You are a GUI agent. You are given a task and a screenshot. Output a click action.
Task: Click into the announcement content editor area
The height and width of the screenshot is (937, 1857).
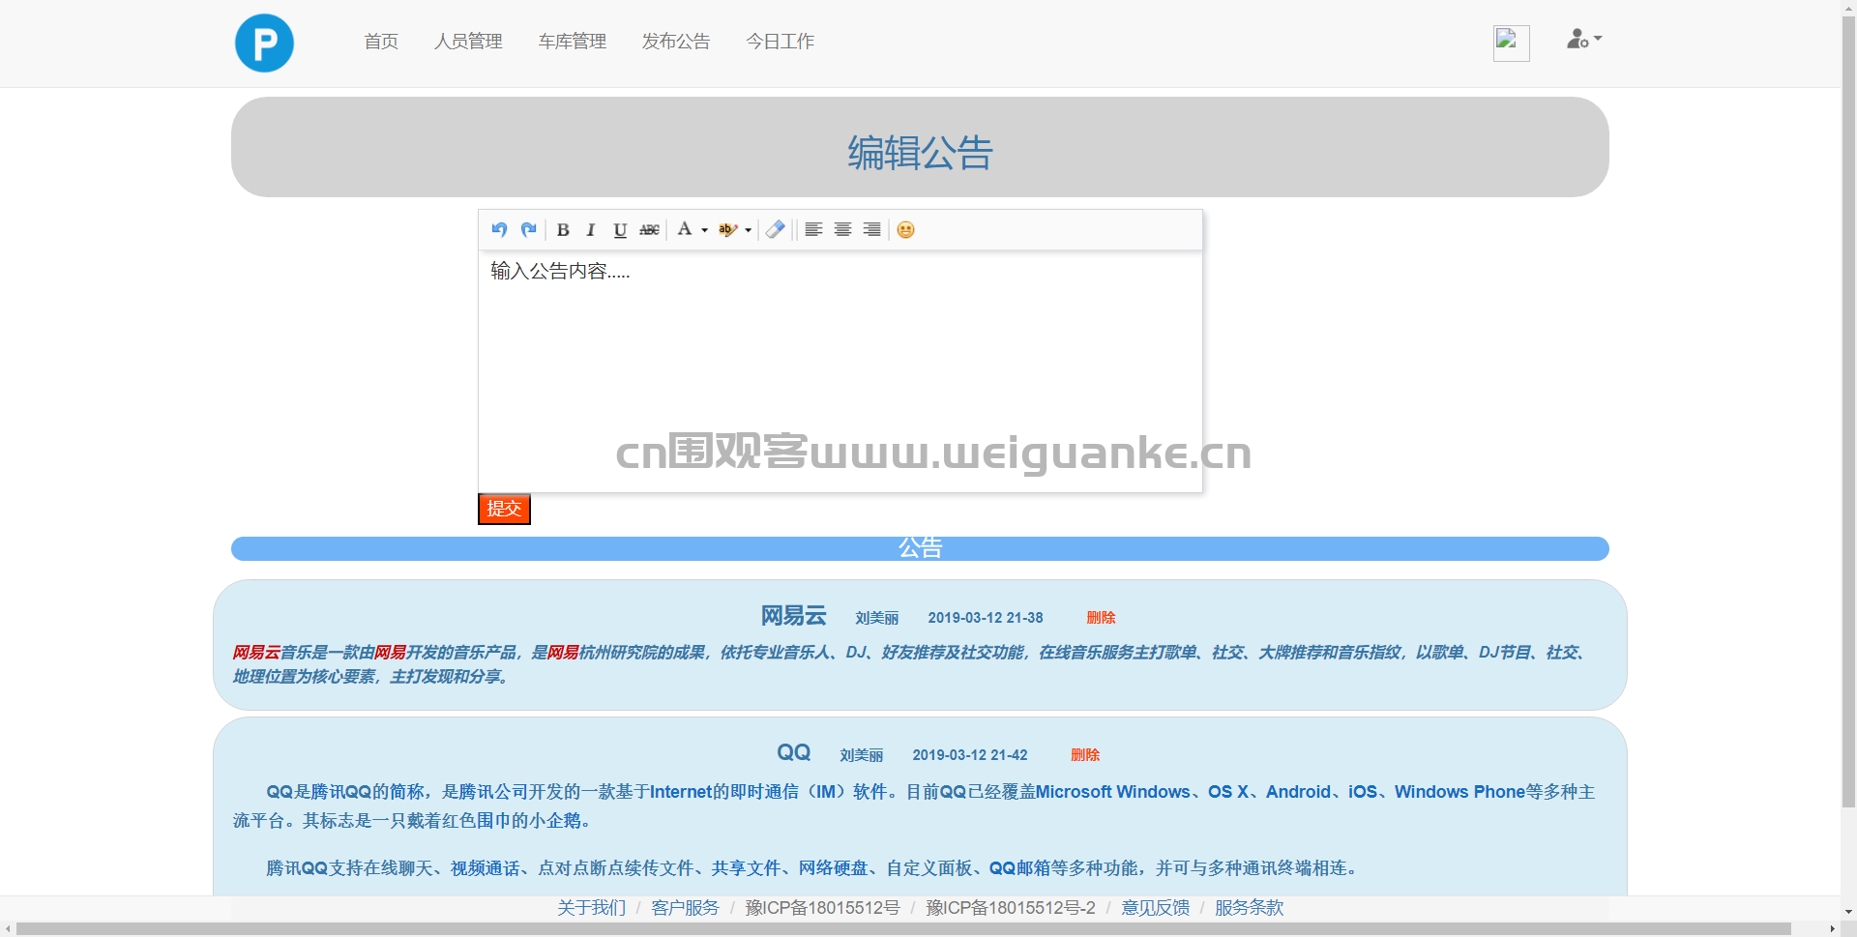[840, 371]
